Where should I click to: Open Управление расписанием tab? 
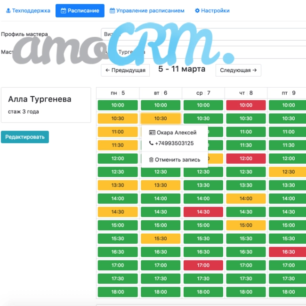(x=147, y=10)
